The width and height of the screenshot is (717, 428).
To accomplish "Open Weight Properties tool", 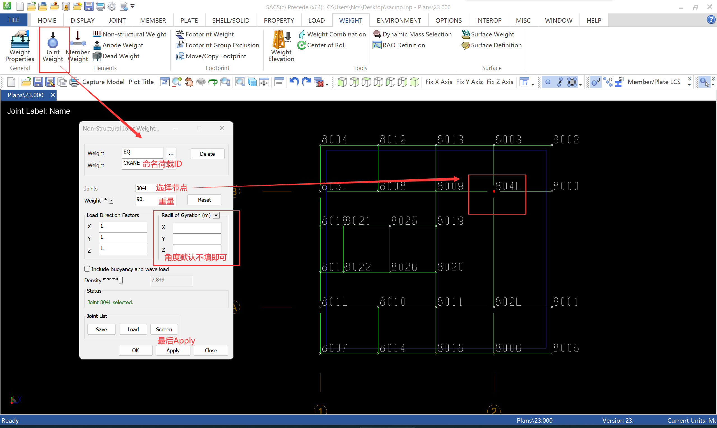I will tap(20, 46).
